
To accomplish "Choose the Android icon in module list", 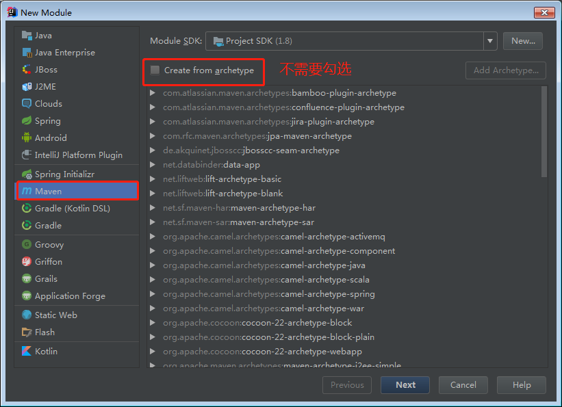I will (27, 138).
